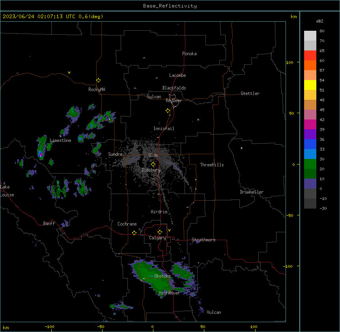Pick the light gray 70-80 dBZ legend swatch

[310, 36]
